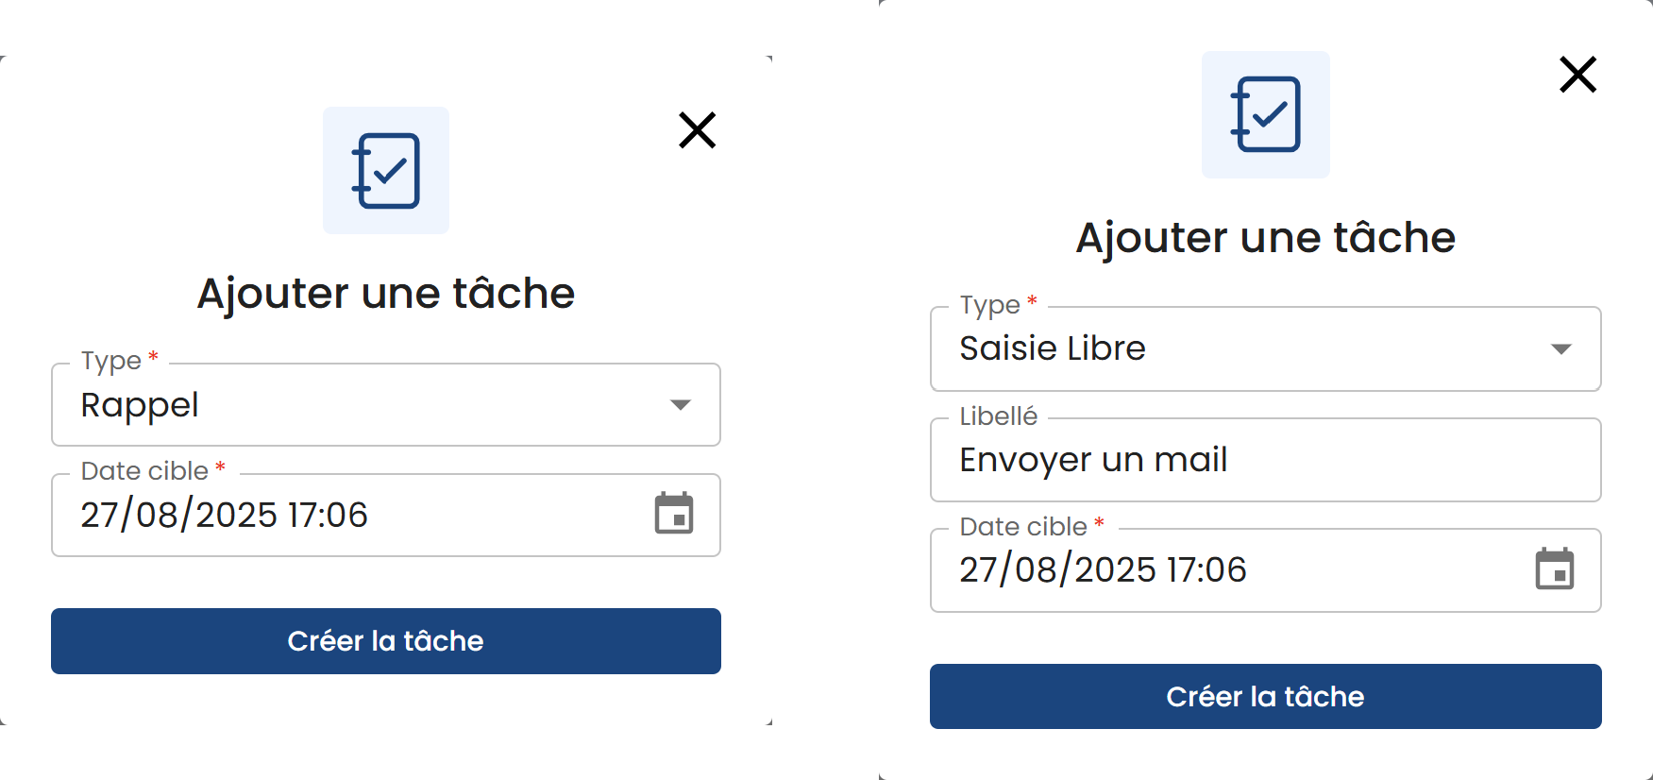Click the "Type" label above Saisie Libre
This screenshot has height=780, width=1653.
989,305
